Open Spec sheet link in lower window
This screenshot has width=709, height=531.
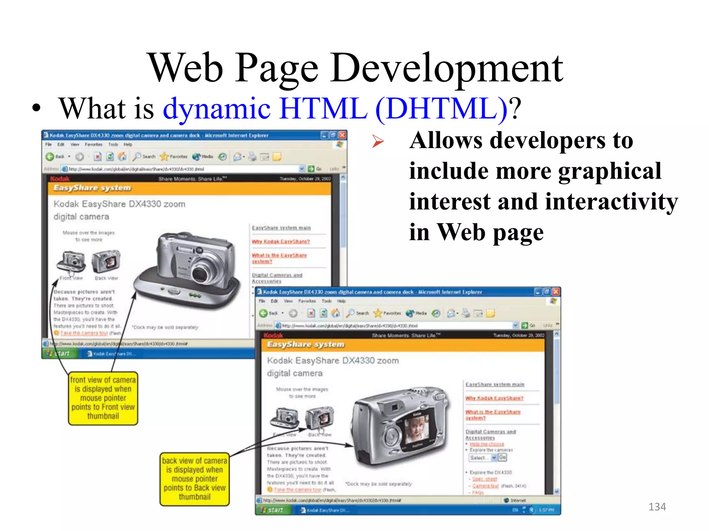[x=485, y=479]
